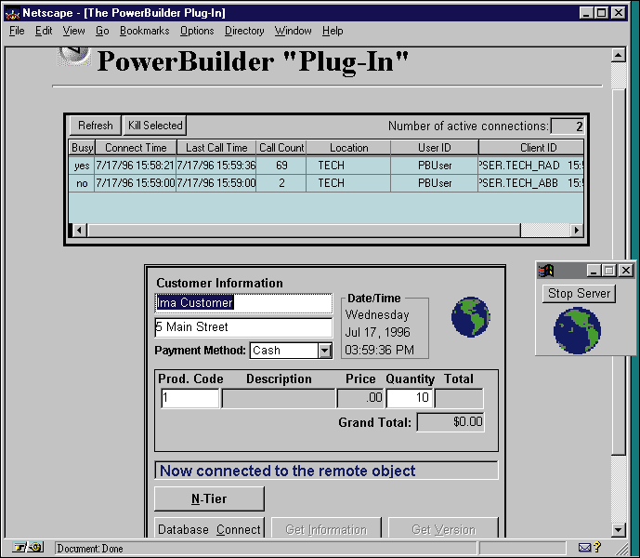Viewport: 640px width, 558px height.
Task: Click the active connections count field
Action: (567, 126)
